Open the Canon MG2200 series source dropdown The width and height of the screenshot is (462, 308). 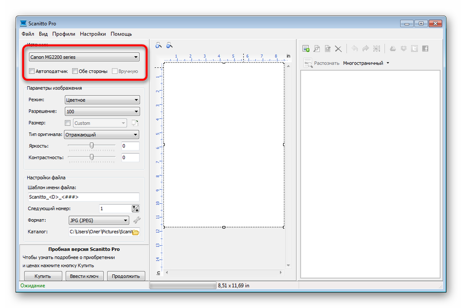[84, 57]
